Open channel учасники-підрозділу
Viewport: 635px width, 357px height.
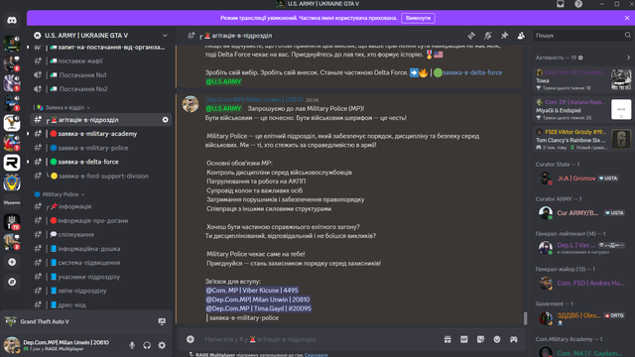(101, 277)
